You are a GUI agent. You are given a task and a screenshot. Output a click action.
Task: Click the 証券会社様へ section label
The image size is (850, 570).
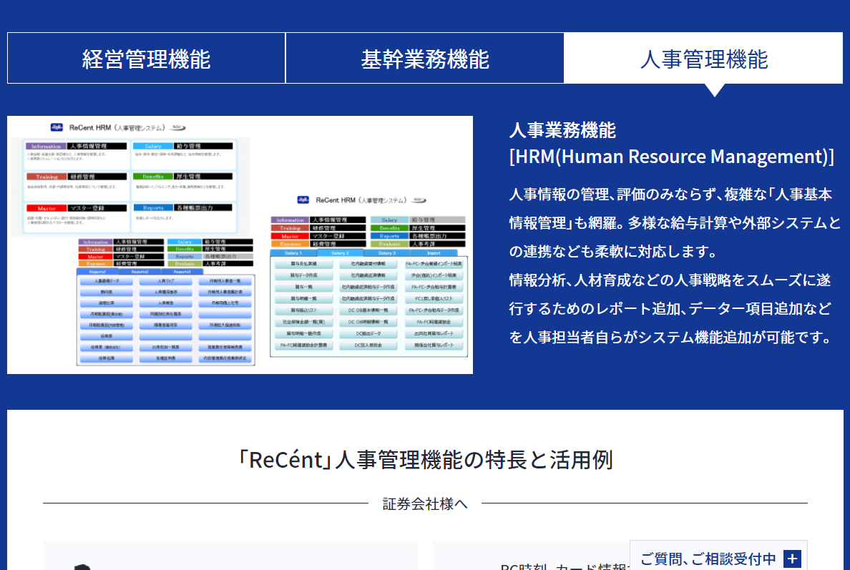pos(425,504)
